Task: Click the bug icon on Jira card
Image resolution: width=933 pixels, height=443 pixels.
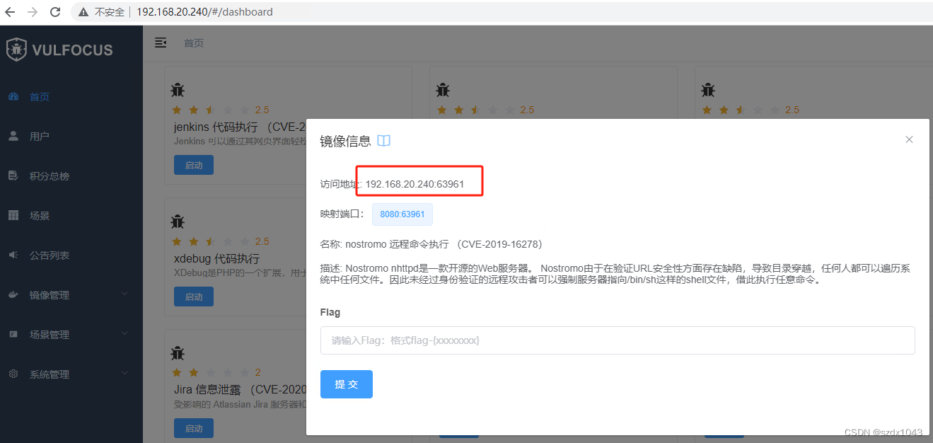Action: pos(178,352)
